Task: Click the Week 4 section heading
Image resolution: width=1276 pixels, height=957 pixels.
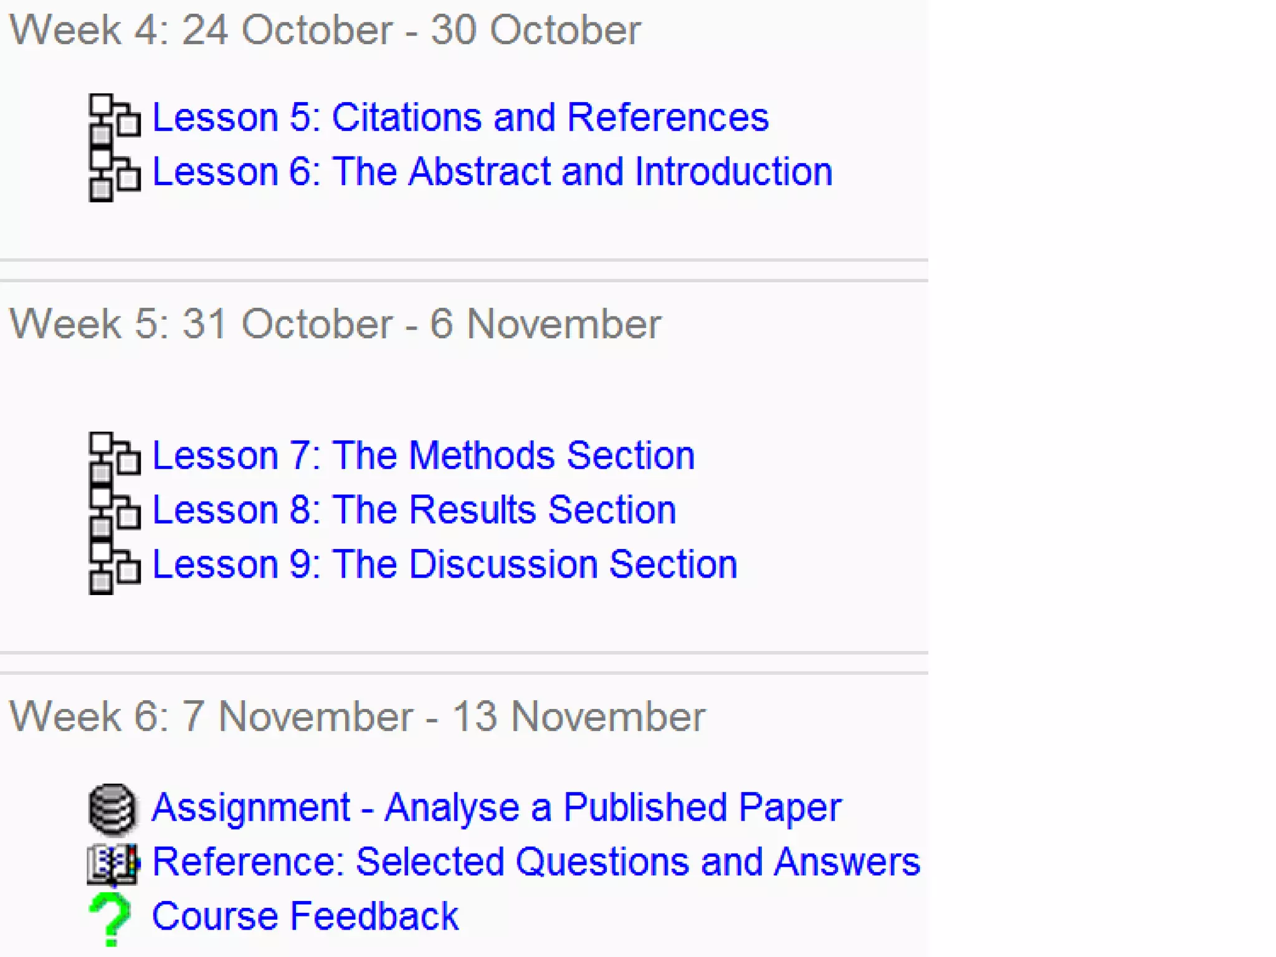Action: point(325,30)
